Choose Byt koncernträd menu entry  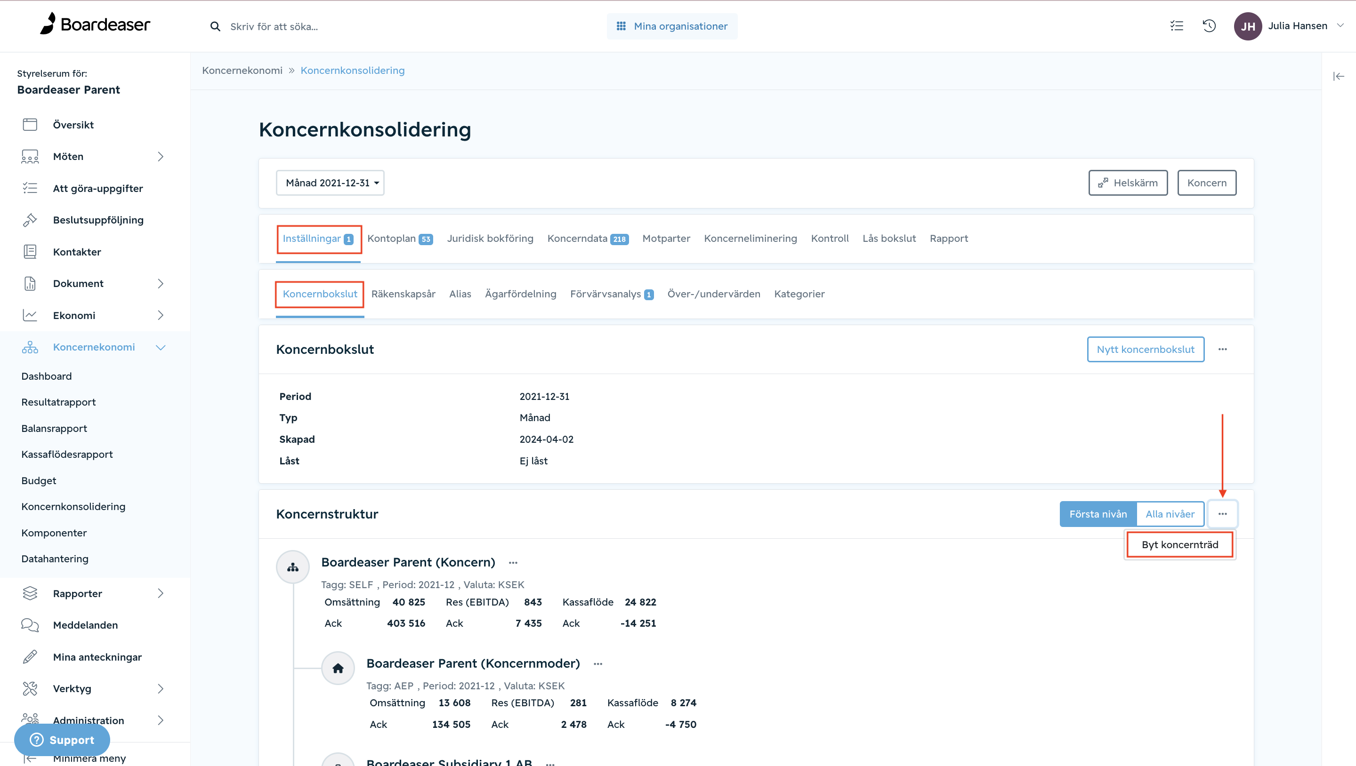tap(1179, 544)
